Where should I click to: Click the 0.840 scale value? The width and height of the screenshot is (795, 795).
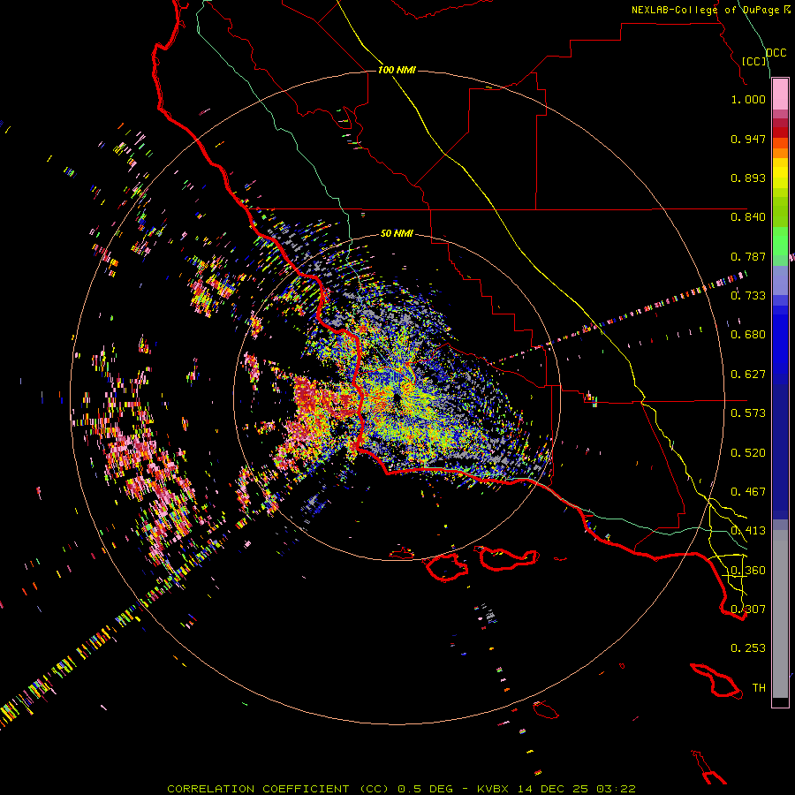748,217
